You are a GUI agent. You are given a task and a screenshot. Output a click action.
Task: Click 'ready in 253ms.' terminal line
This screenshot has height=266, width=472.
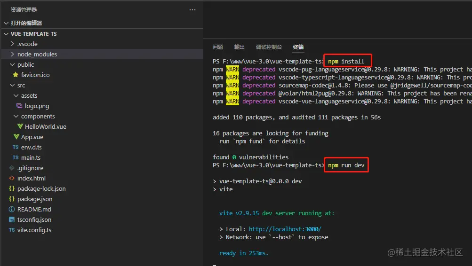243,253
